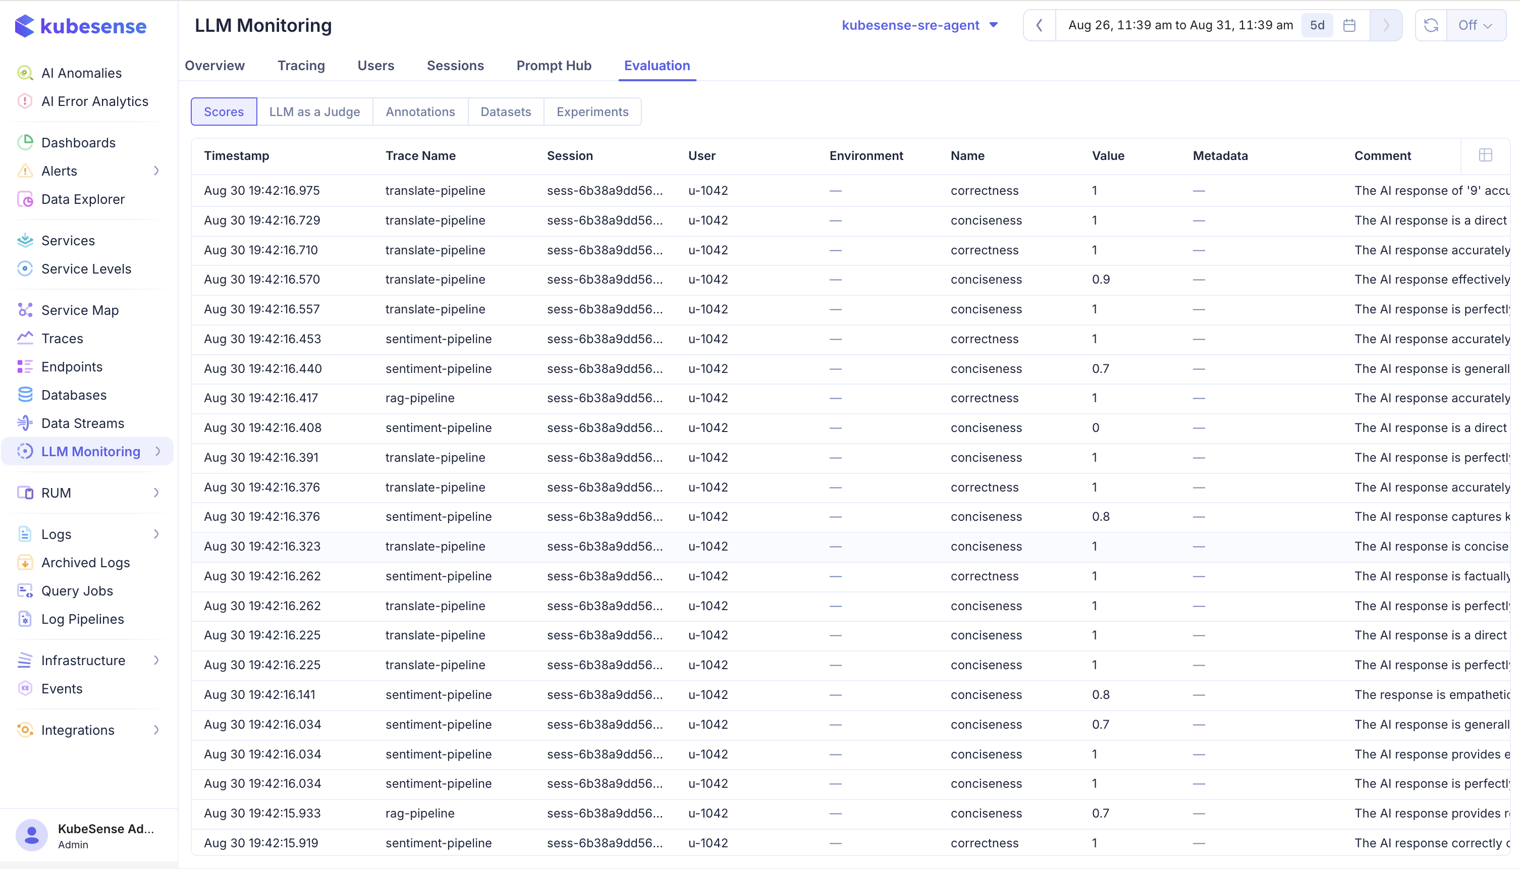Select the Service Levels icon
1520x869 pixels.
pyautogui.click(x=24, y=268)
